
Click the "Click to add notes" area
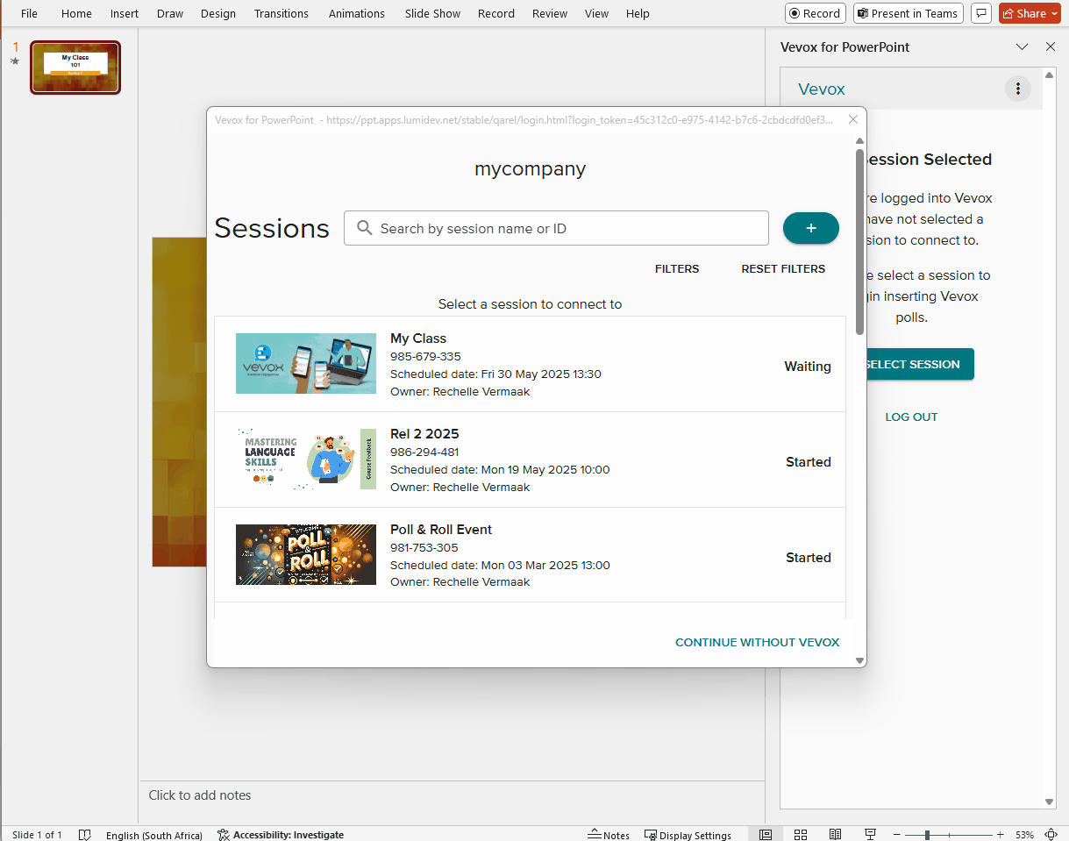pos(453,795)
